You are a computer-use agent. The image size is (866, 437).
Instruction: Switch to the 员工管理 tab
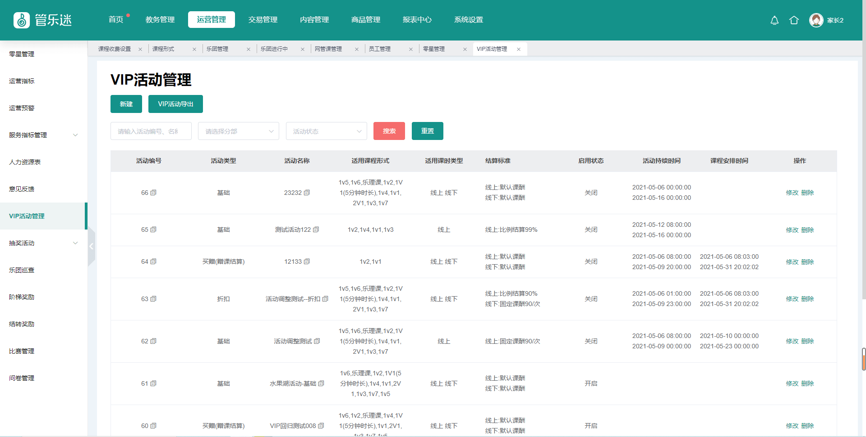pyautogui.click(x=380, y=49)
